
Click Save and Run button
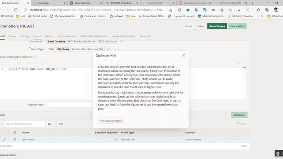pos(237,26)
